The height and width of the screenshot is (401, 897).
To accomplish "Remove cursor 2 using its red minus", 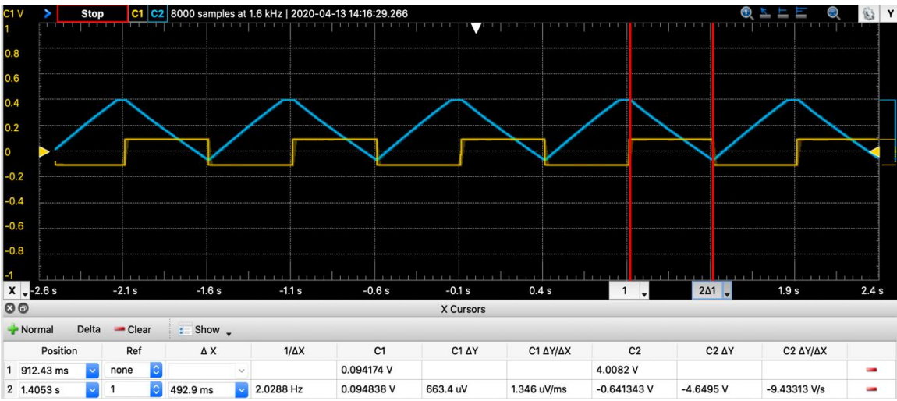I will coord(871,389).
